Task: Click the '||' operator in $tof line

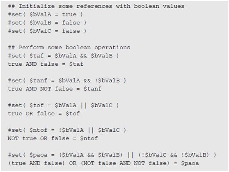Action: [x=84, y=105]
